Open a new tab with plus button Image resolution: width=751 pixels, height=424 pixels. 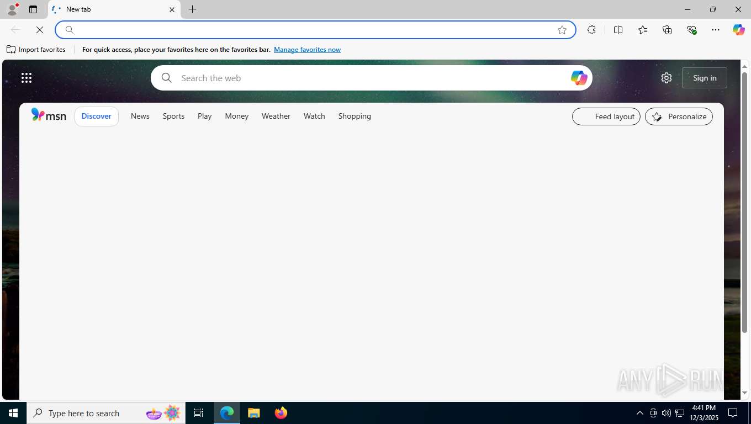pyautogui.click(x=192, y=9)
